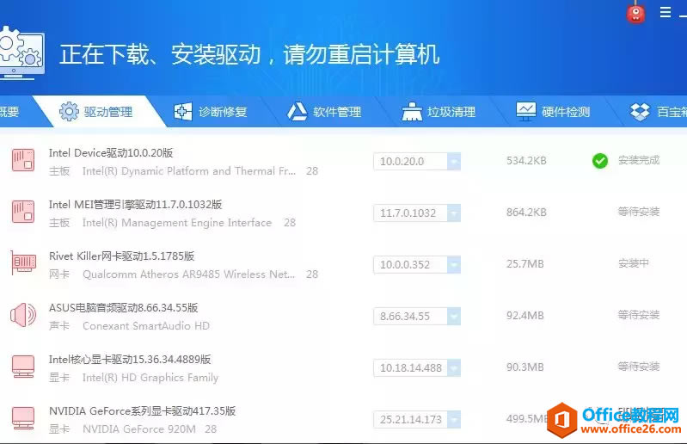Click the 安装中 status for Rivet Killer
The width and height of the screenshot is (687, 444).
click(x=634, y=263)
